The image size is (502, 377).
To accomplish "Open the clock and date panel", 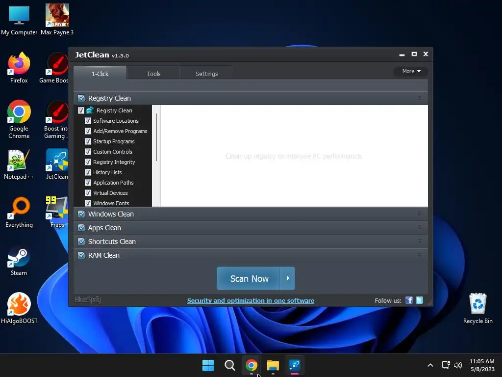I will pos(482,365).
